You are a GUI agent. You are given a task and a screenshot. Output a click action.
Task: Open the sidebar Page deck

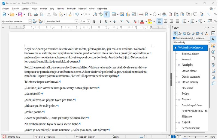coord(213,58)
